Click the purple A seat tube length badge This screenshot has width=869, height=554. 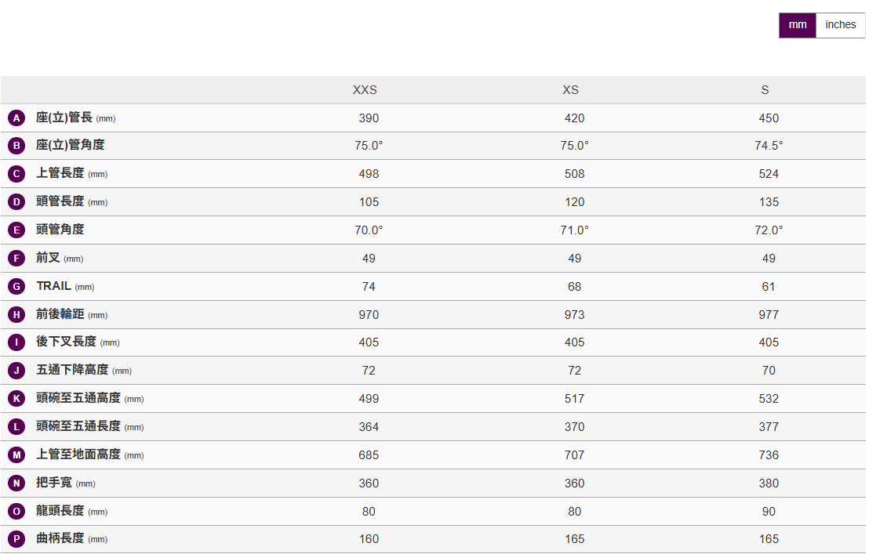pyautogui.click(x=16, y=118)
